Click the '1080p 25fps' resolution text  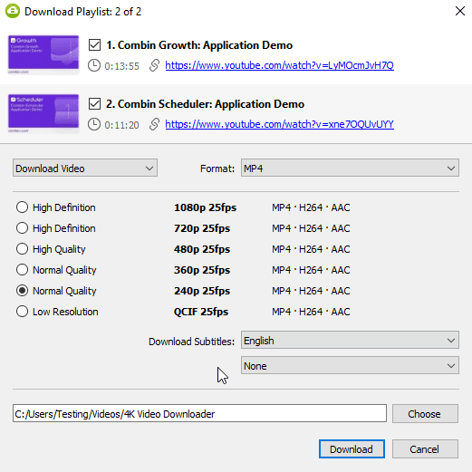(205, 207)
